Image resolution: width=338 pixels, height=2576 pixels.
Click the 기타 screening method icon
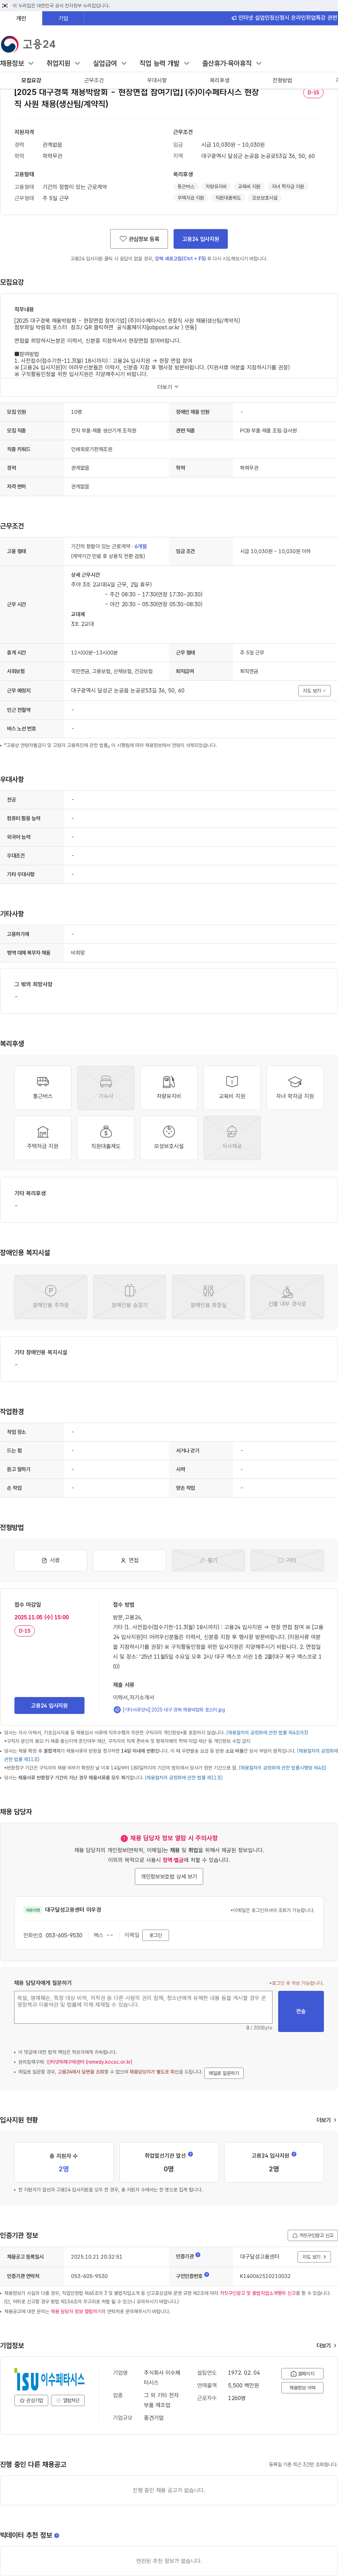[287, 1560]
